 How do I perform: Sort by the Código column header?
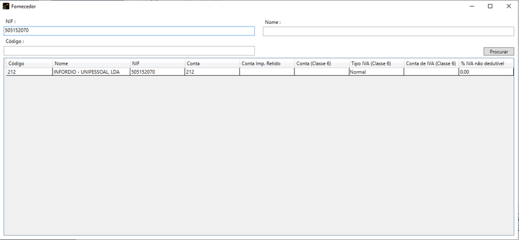29,63
